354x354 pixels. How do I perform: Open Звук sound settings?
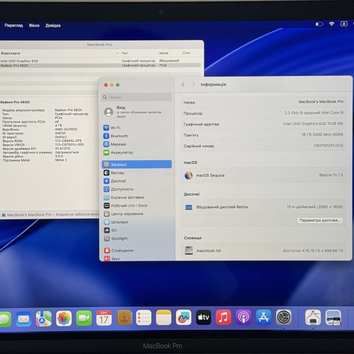coord(112,258)
